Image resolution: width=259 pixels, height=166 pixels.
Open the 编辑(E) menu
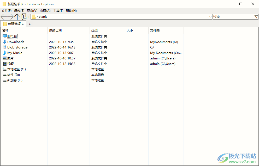click(19, 11)
